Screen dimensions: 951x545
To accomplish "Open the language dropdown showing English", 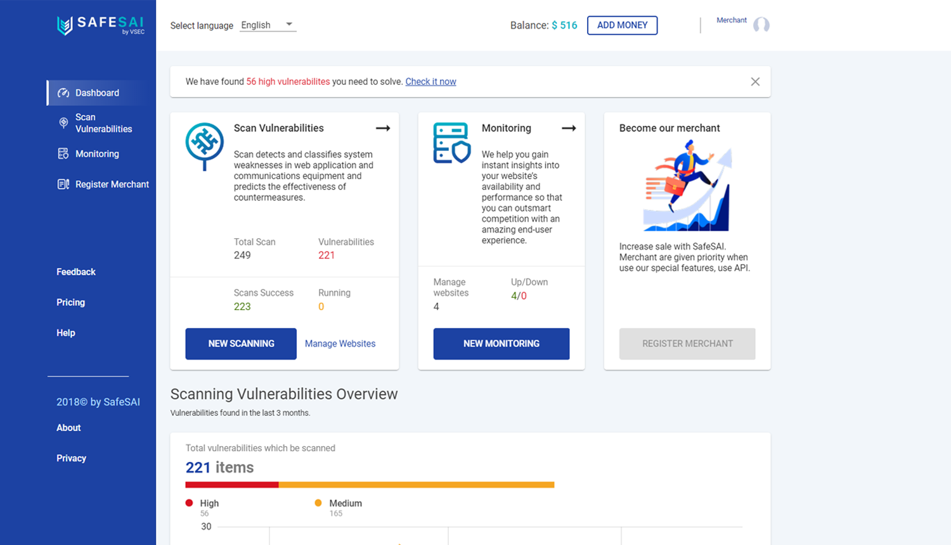I will tap(268, 25).
